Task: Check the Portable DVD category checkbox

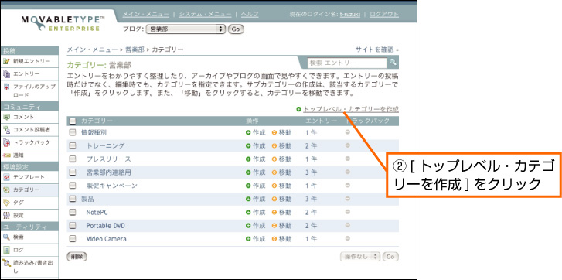Action: [73, 225]
